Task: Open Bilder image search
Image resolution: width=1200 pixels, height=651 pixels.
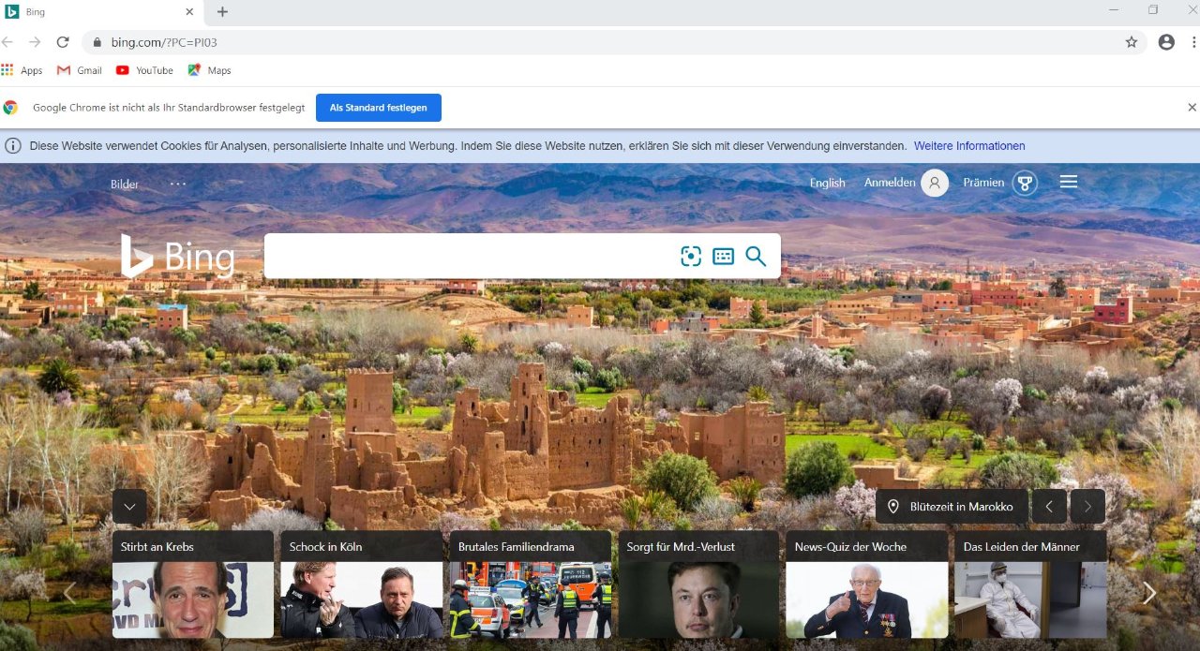Action: coord(125,185)
